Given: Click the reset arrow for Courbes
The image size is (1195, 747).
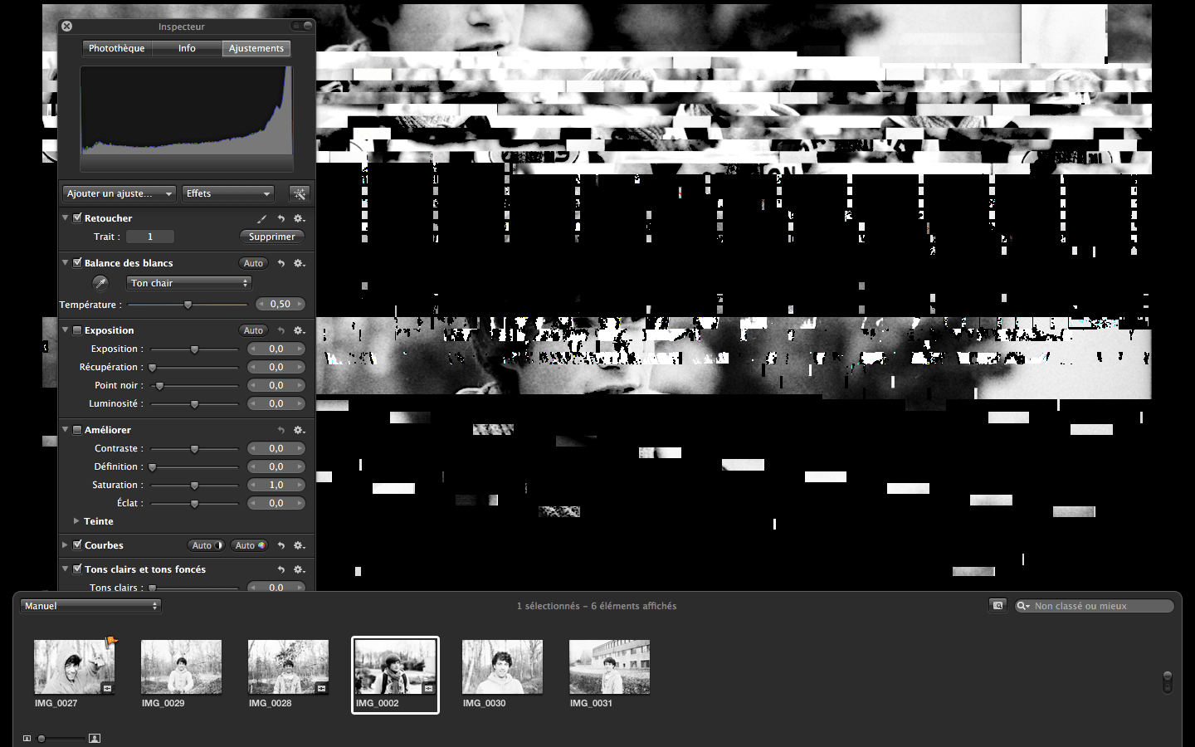Looking at the screenshot, I should (280, 545).
